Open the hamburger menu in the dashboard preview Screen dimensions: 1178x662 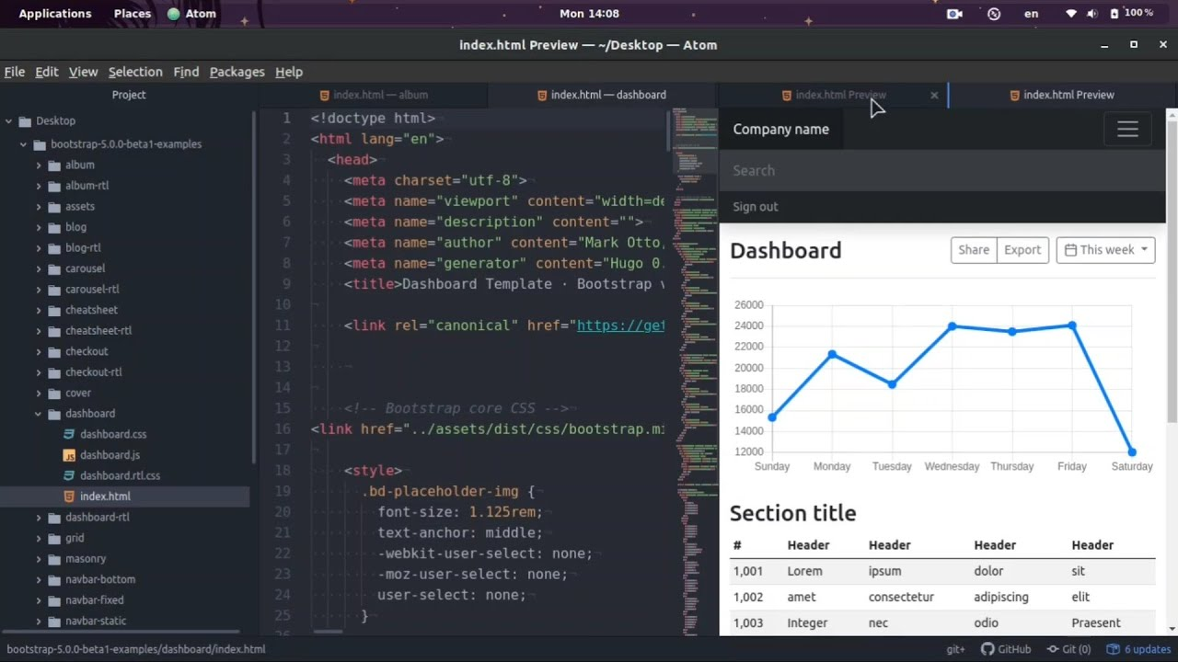point(1127,129)
